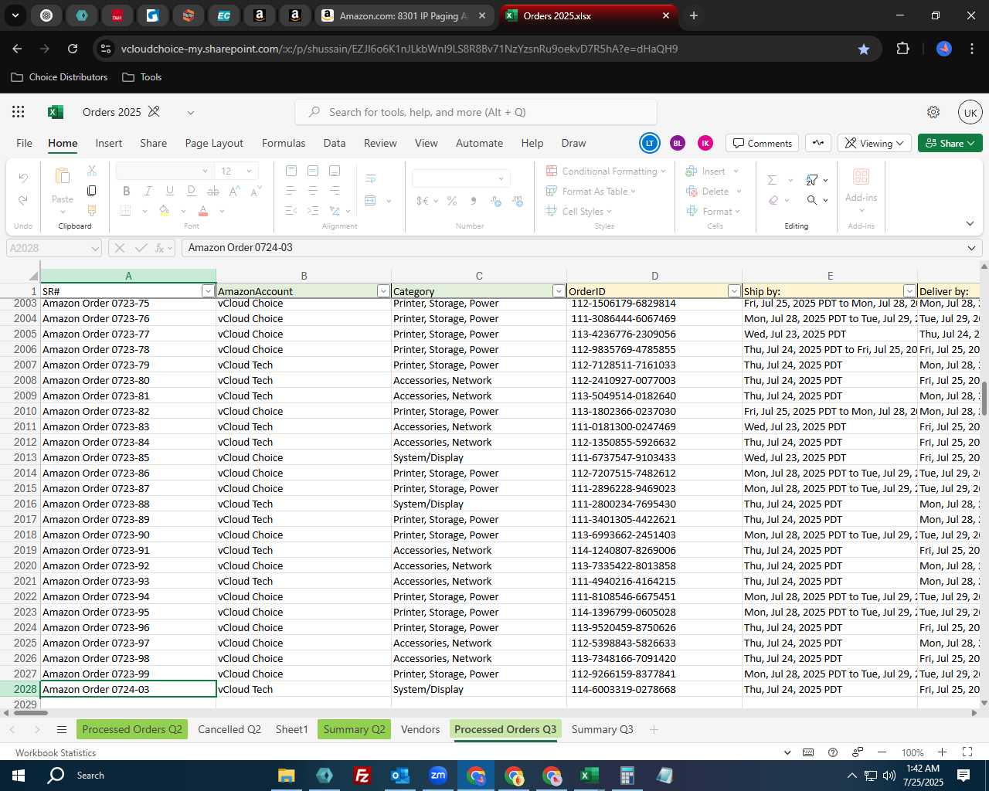Screen dimensions: 989x791
Task: Open the font size dropdown
Action: click(x=249, y=171)
